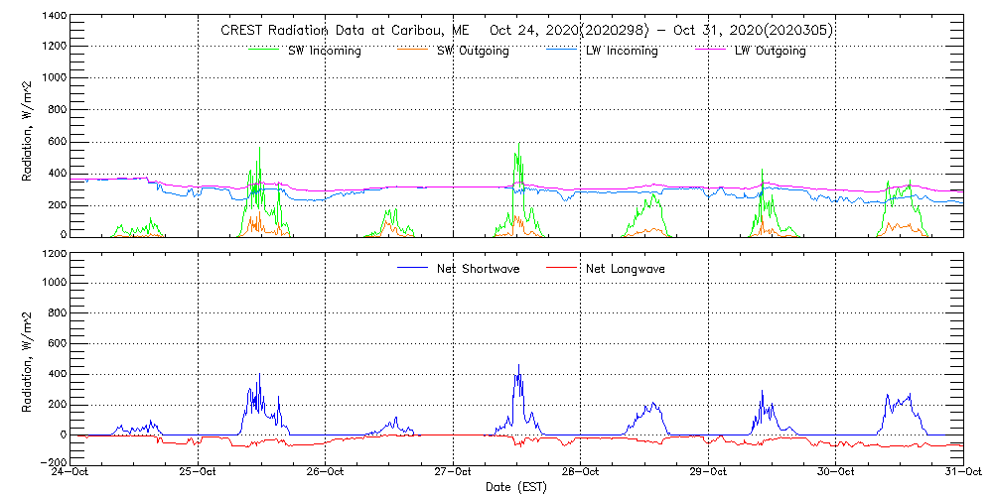Click the -200 tick label on lower chart
This screenshot has width=993, height=496.
(55, 461)
